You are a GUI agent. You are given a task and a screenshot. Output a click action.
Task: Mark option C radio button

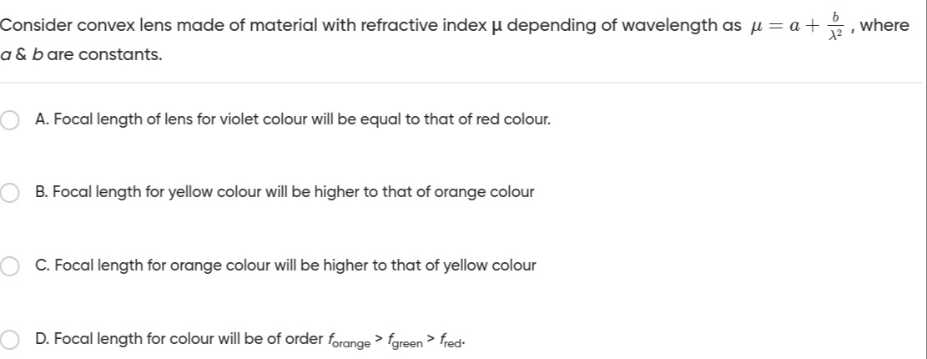[9, 266]
